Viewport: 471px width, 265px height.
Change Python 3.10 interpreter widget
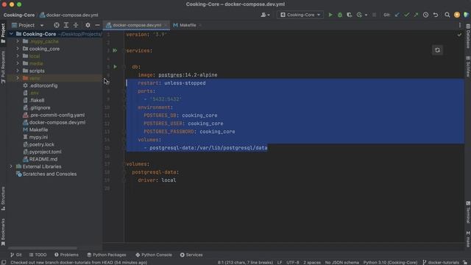(x=390, y=262)
